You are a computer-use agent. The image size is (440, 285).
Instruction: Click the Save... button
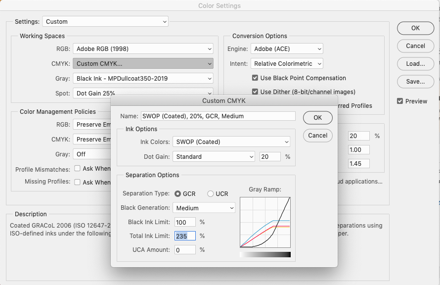pyautogui.click(x=415, y=82)
